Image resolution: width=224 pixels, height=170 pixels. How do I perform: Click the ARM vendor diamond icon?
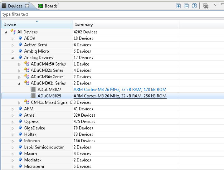coord(20,109)
